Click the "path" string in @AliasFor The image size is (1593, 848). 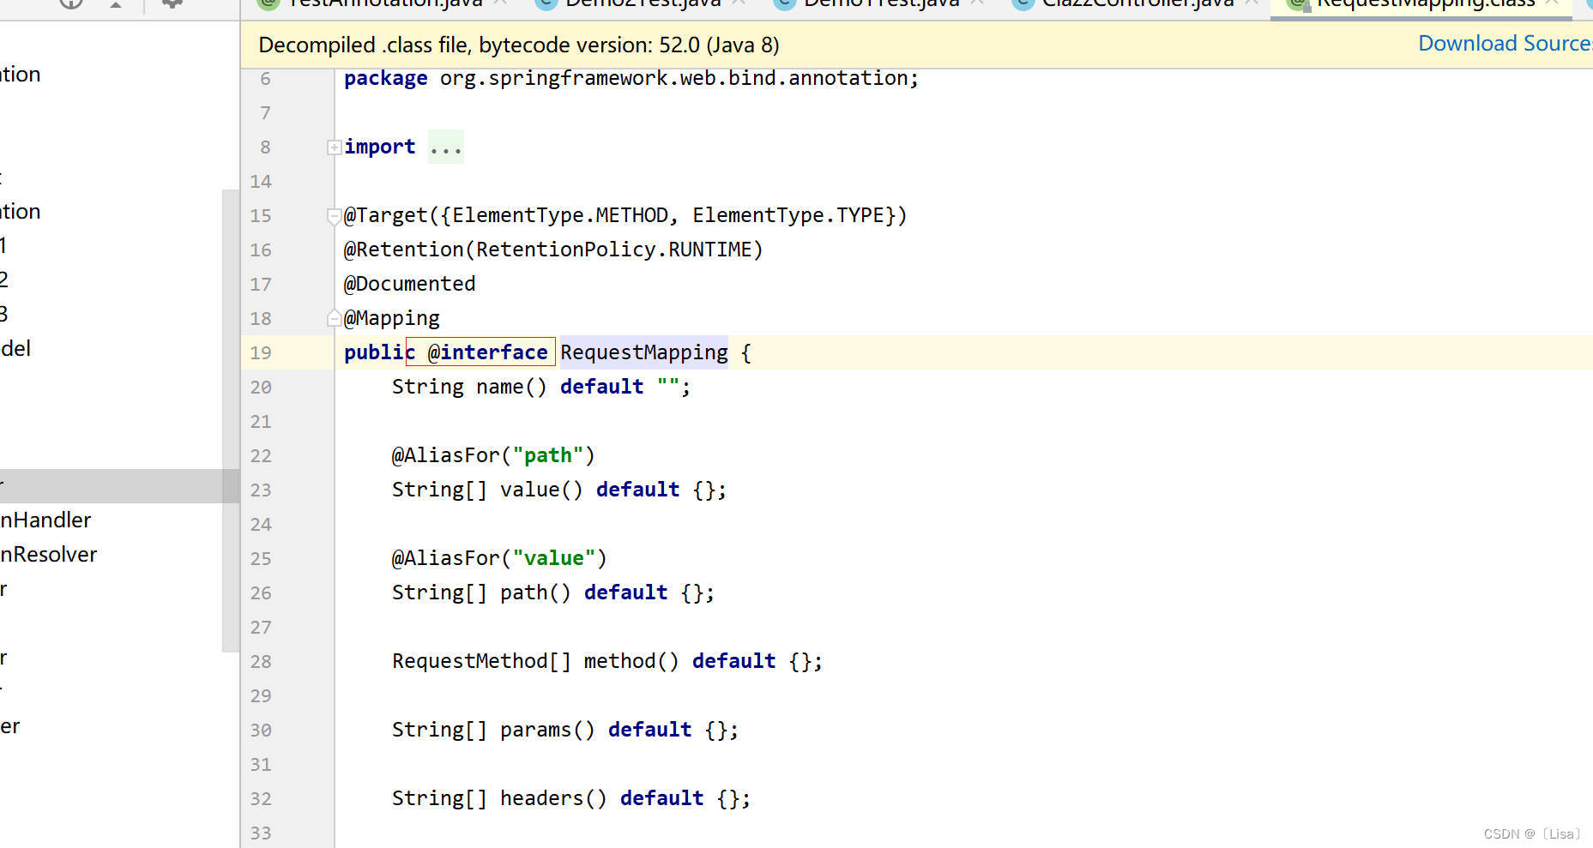click(547, 455)
